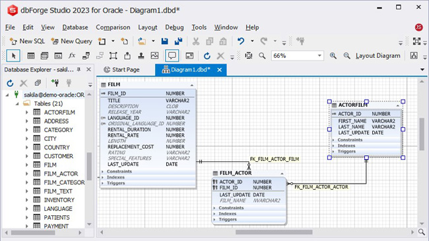This screenshot has height=241, width=429.
Task: Click the Database Explorer horizontal scrollbar
Action: coord(33,233)
